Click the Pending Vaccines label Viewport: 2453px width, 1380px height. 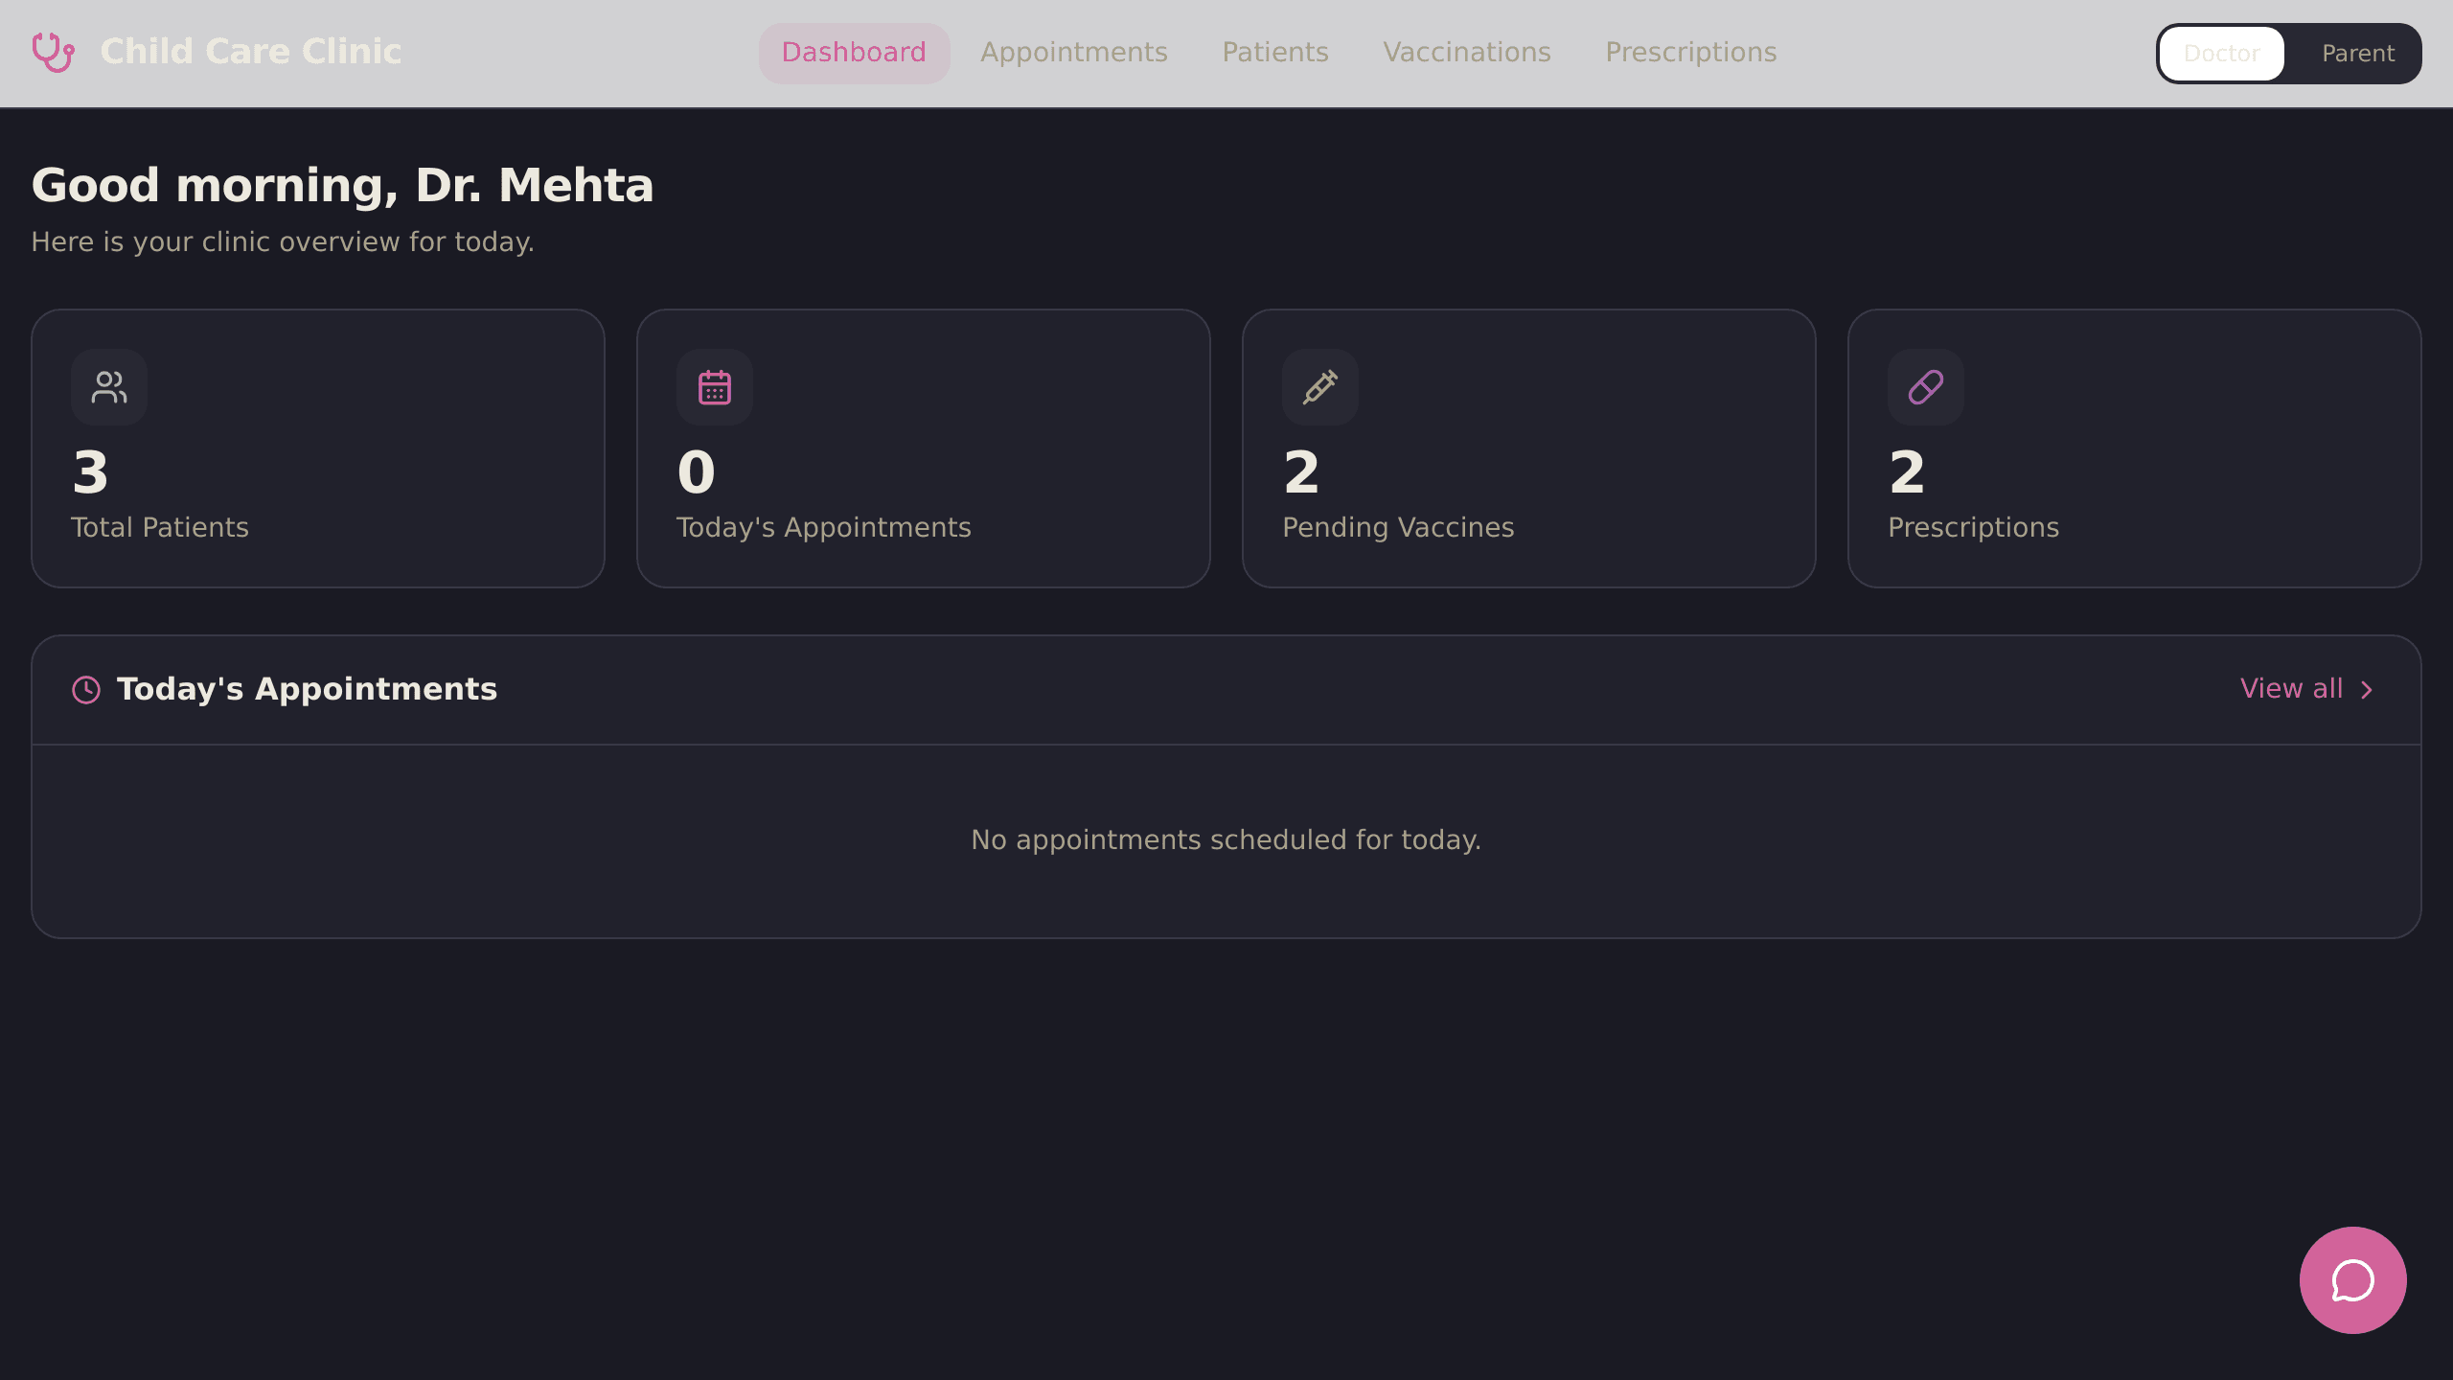click(x=1398, y=527)
